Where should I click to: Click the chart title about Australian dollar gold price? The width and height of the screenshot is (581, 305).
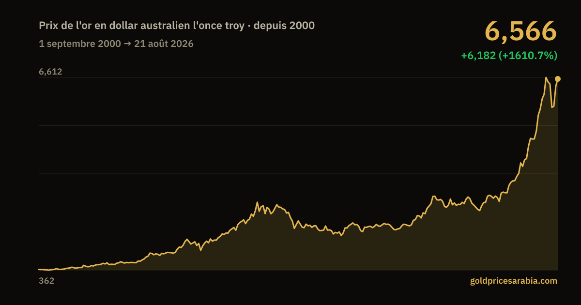[x=177, y=26]
